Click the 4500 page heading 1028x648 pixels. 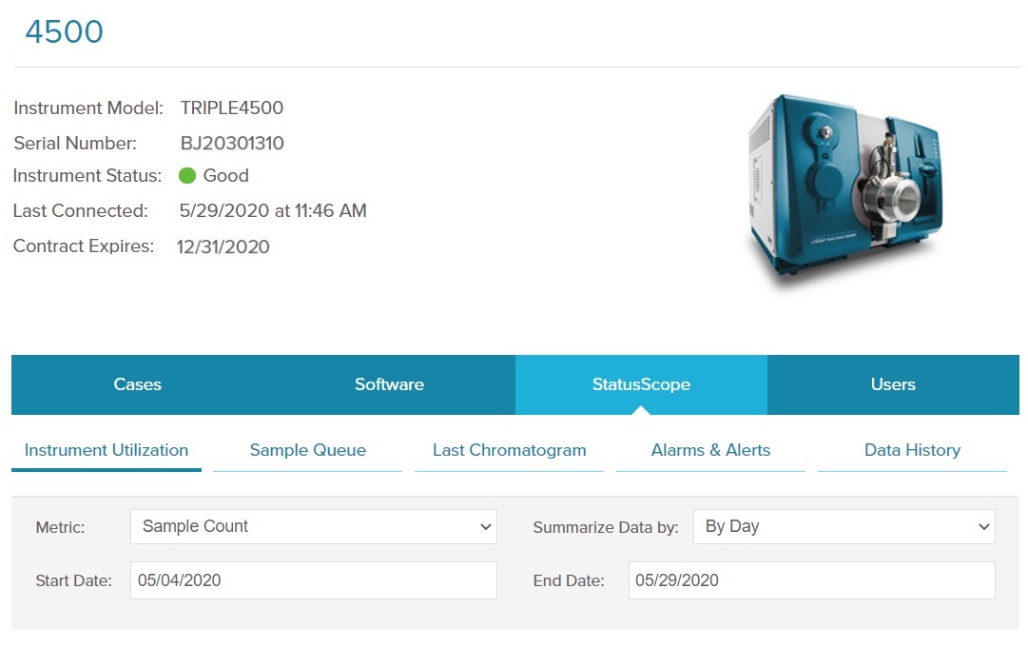coord(64,31)
